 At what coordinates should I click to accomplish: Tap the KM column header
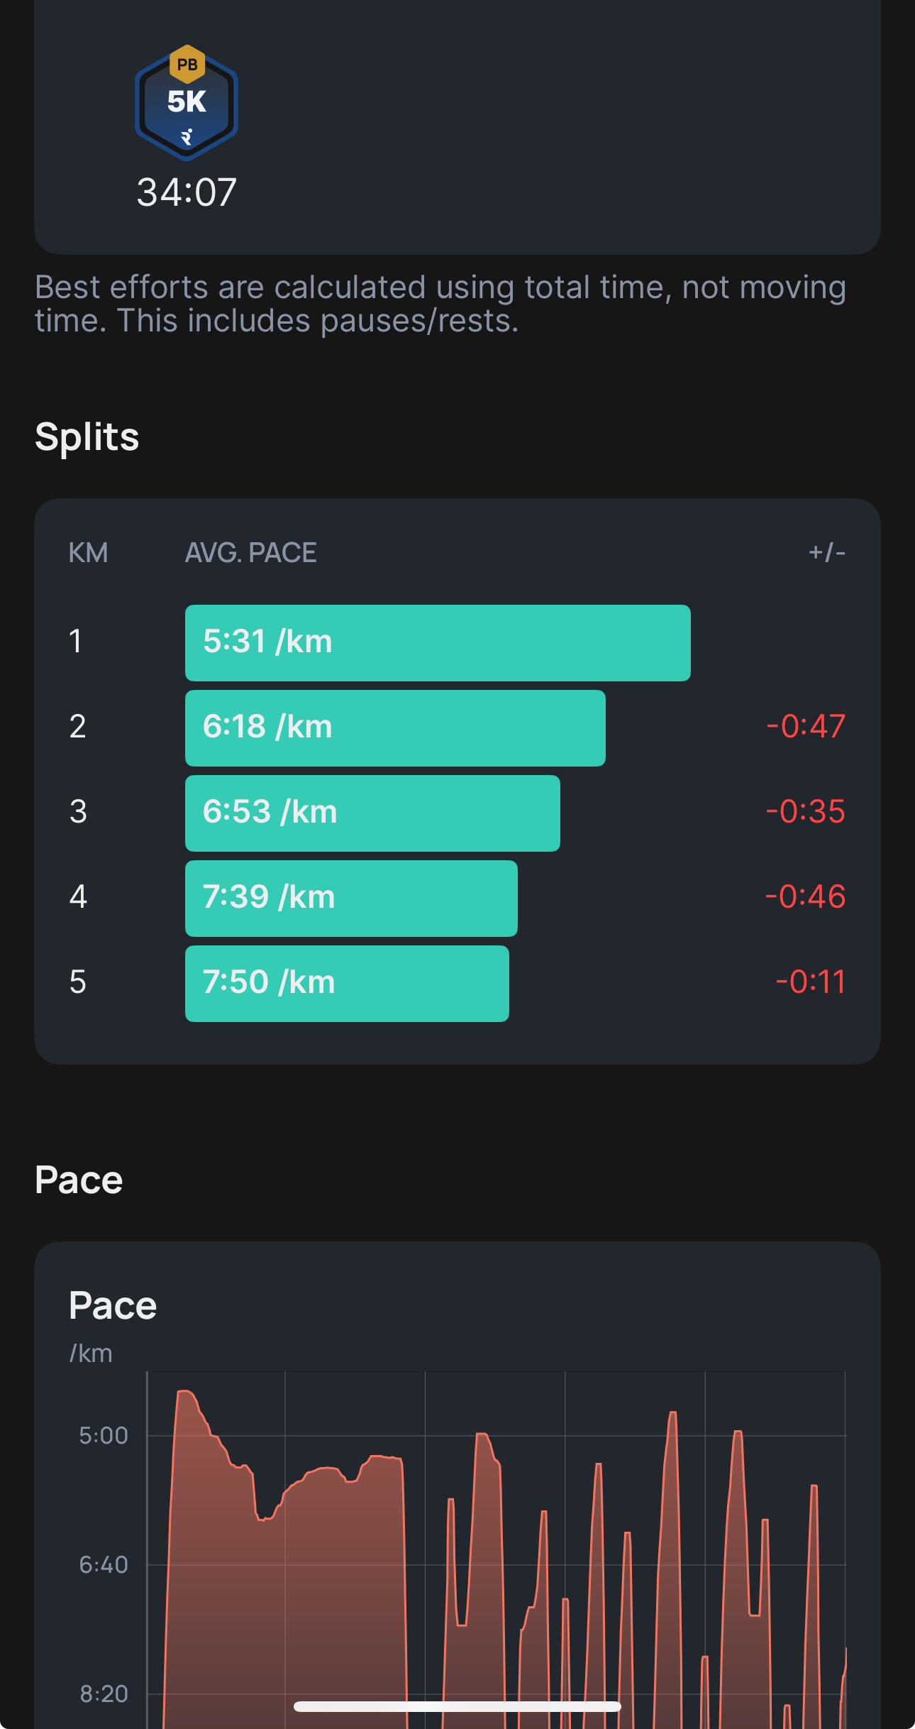tap(88, 553)
